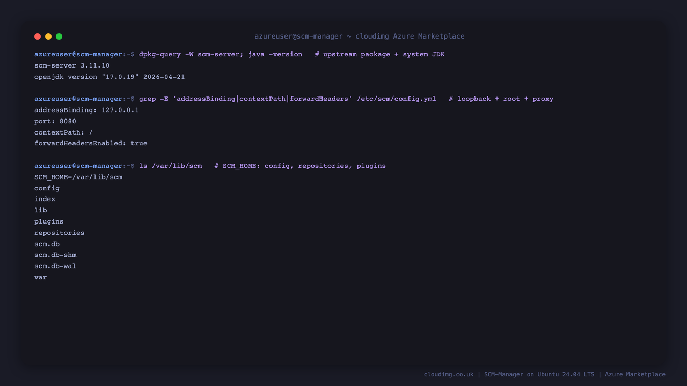Click the comment '# upstream package + system JDK'
This screenshot has height=386, width=687.
coord(379,54)
